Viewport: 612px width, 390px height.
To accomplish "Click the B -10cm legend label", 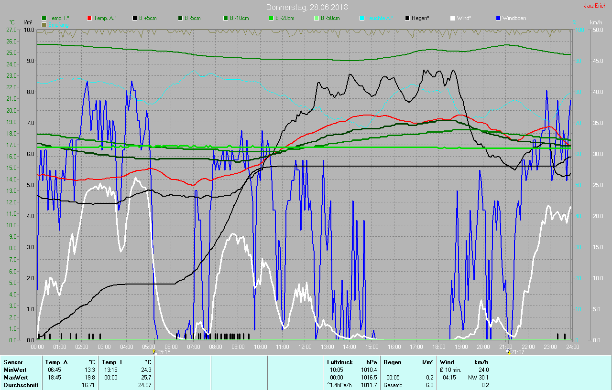I will coord(239,18).
